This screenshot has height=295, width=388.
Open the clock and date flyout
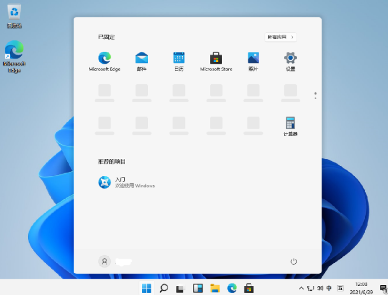click(361, 288)
